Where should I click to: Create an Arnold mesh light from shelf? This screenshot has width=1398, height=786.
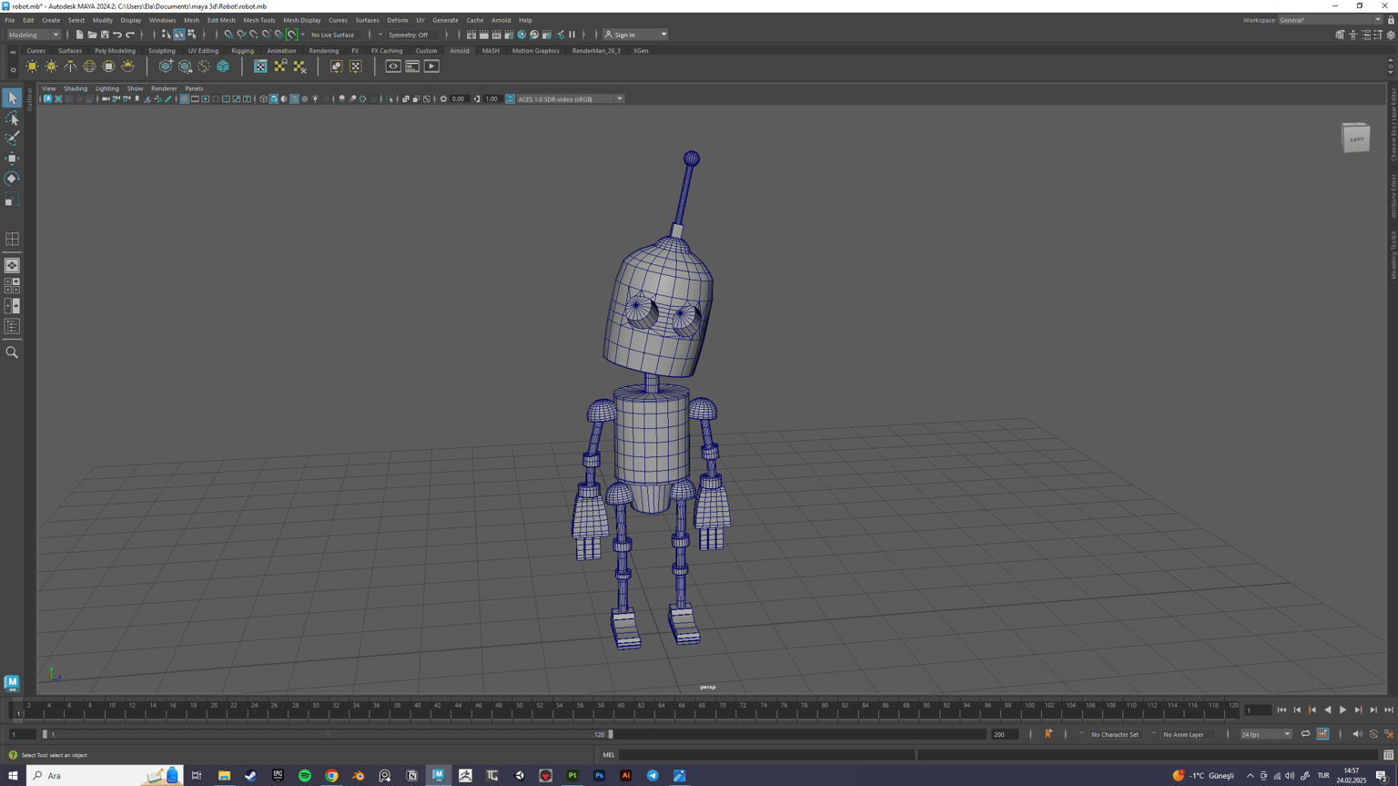click(x=51, y=66)
